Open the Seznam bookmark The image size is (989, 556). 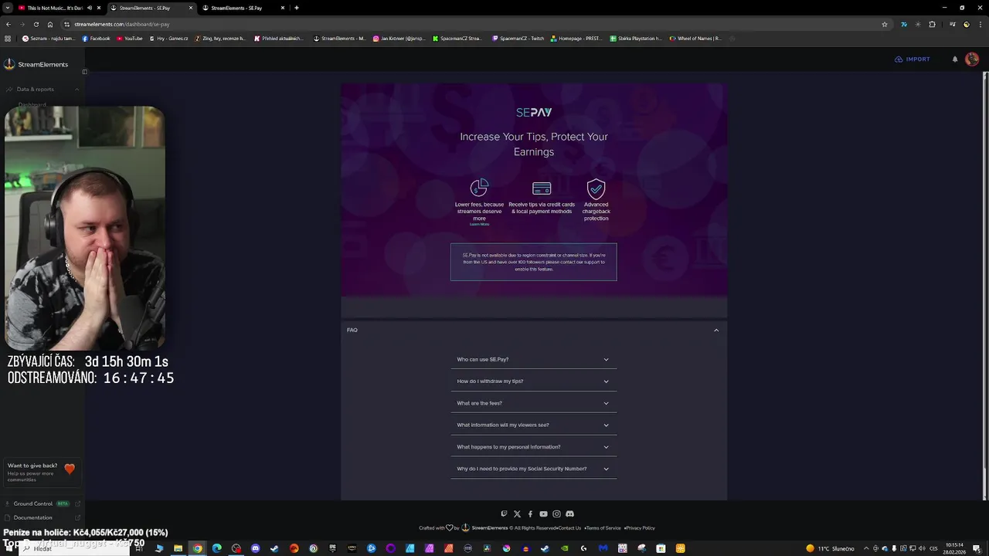click(x=49, y=38)
